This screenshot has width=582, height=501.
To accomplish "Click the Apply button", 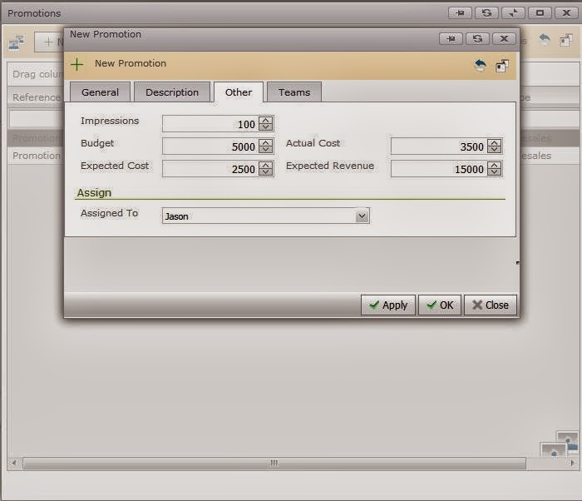I will [388, 305].
